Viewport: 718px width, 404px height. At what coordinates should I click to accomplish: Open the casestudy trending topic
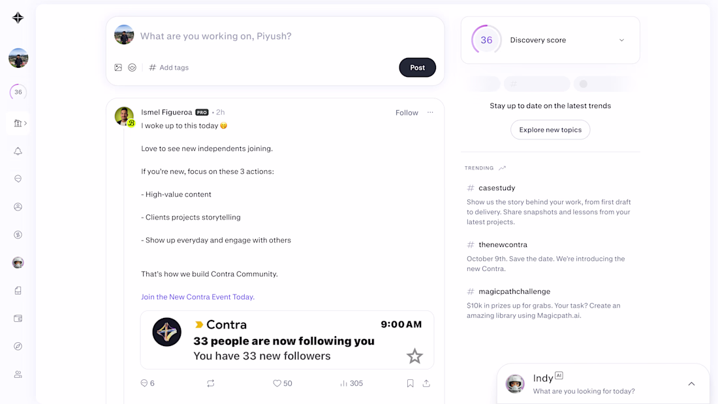497,188
